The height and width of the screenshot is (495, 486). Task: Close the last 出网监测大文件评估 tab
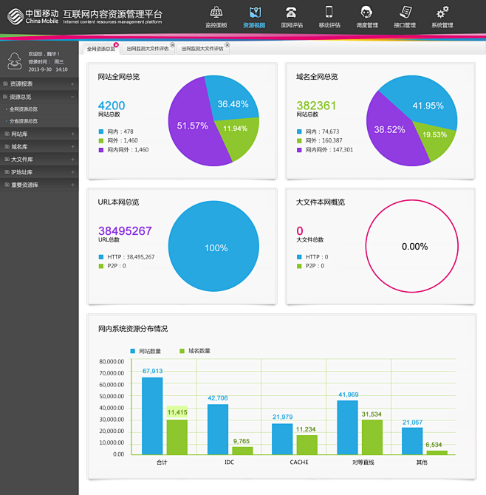tap(227, 45)
